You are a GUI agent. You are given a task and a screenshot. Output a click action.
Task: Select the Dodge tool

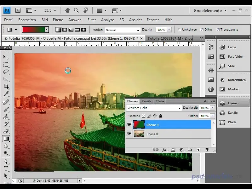click(6, 153)
